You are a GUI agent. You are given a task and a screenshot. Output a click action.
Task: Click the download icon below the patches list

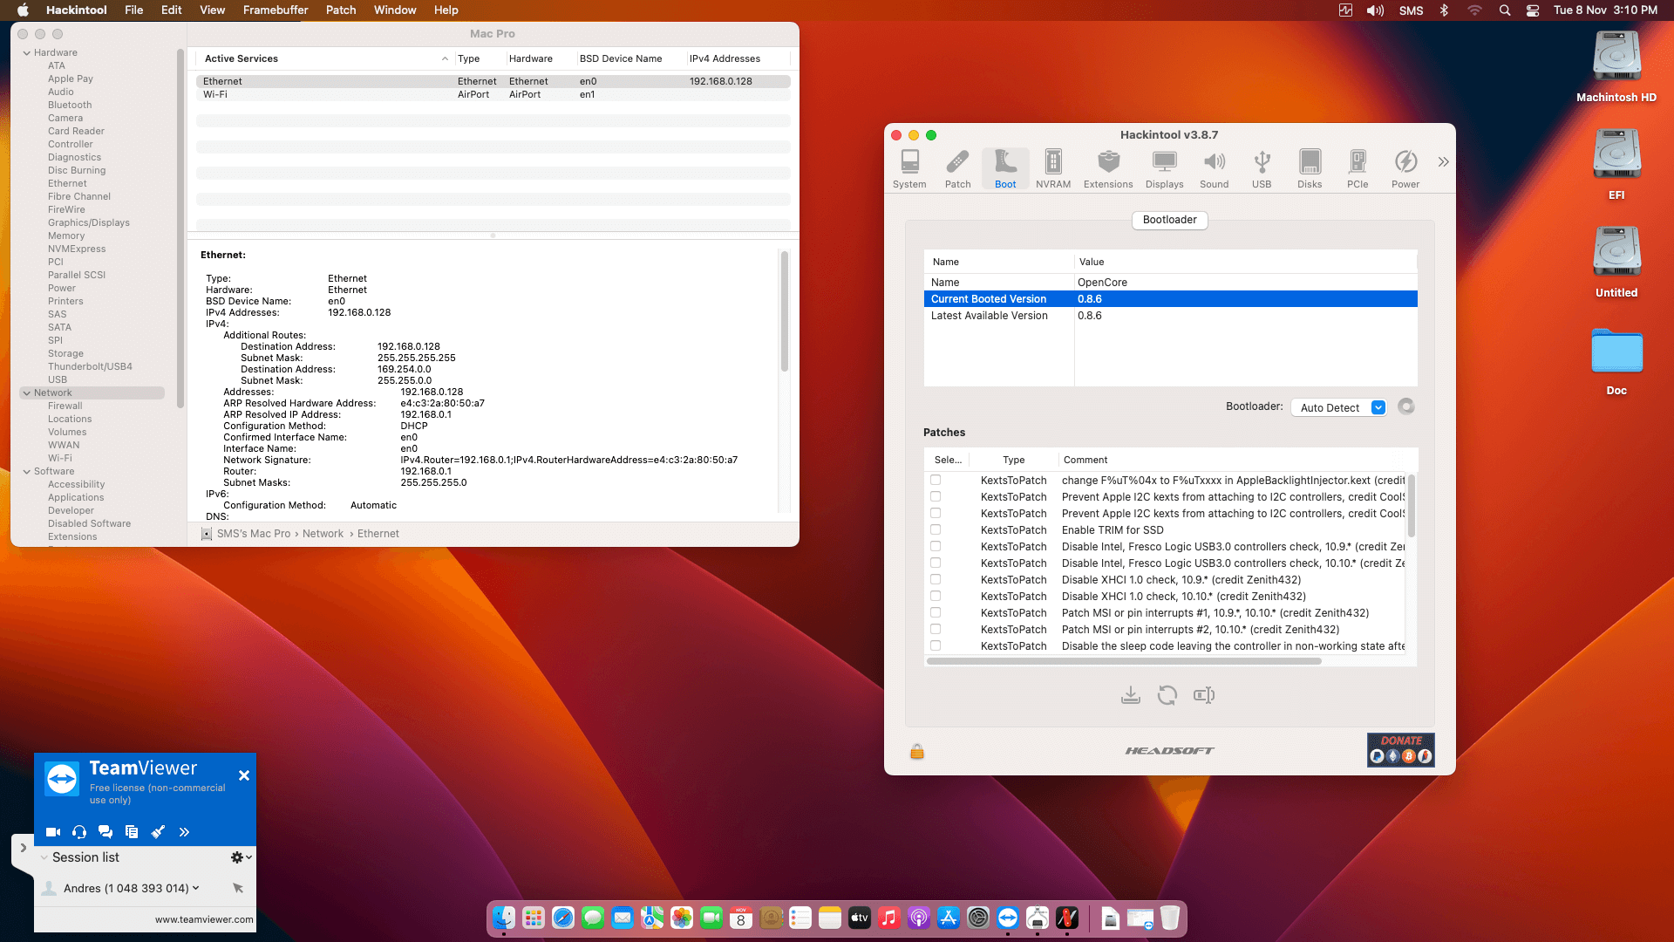click(x=1131, y=695)
